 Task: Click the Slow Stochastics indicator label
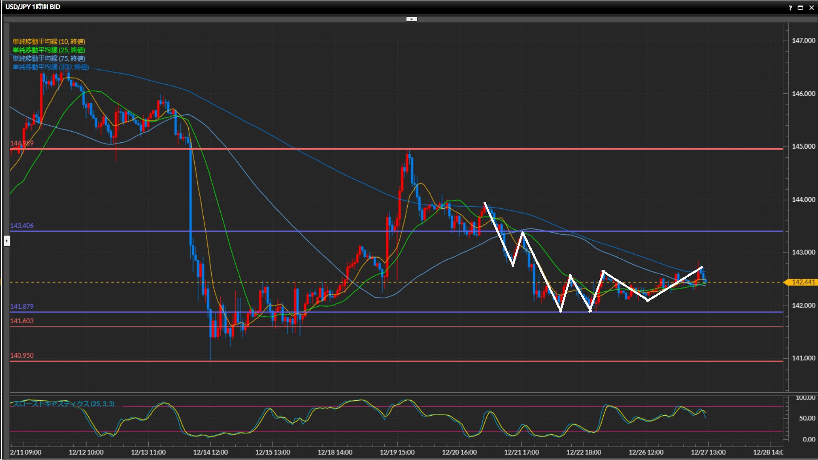(63, 404)
